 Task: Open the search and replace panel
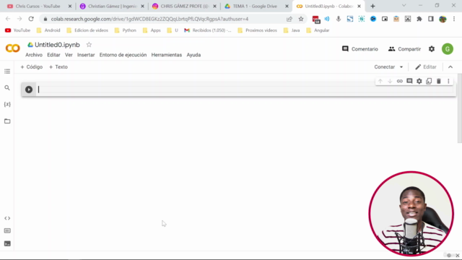click(7, 88)
